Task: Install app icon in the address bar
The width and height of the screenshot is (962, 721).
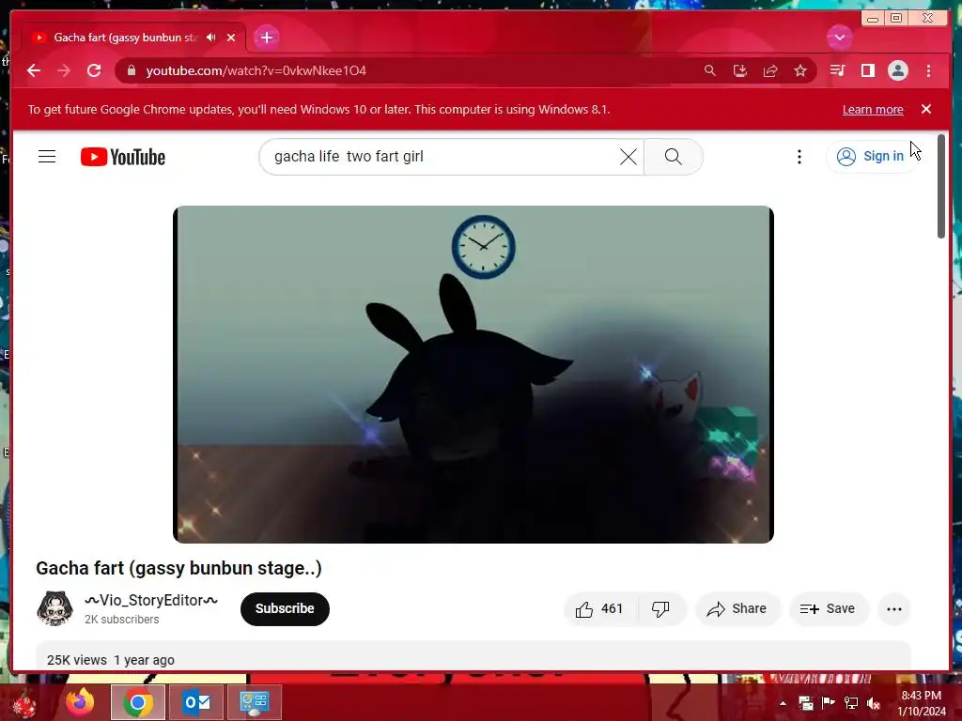Action: [x=740, y=70]
